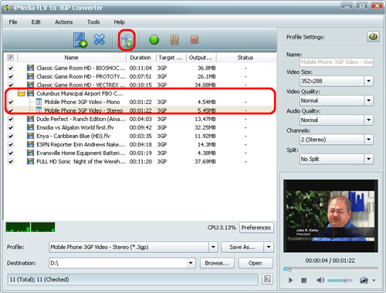The height and width of the screenshot is (293, 386).
Task: Click the Preferences button
Action: tap(256, 227)
